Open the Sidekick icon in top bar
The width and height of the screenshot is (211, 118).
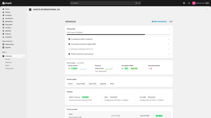click(184, 3)
